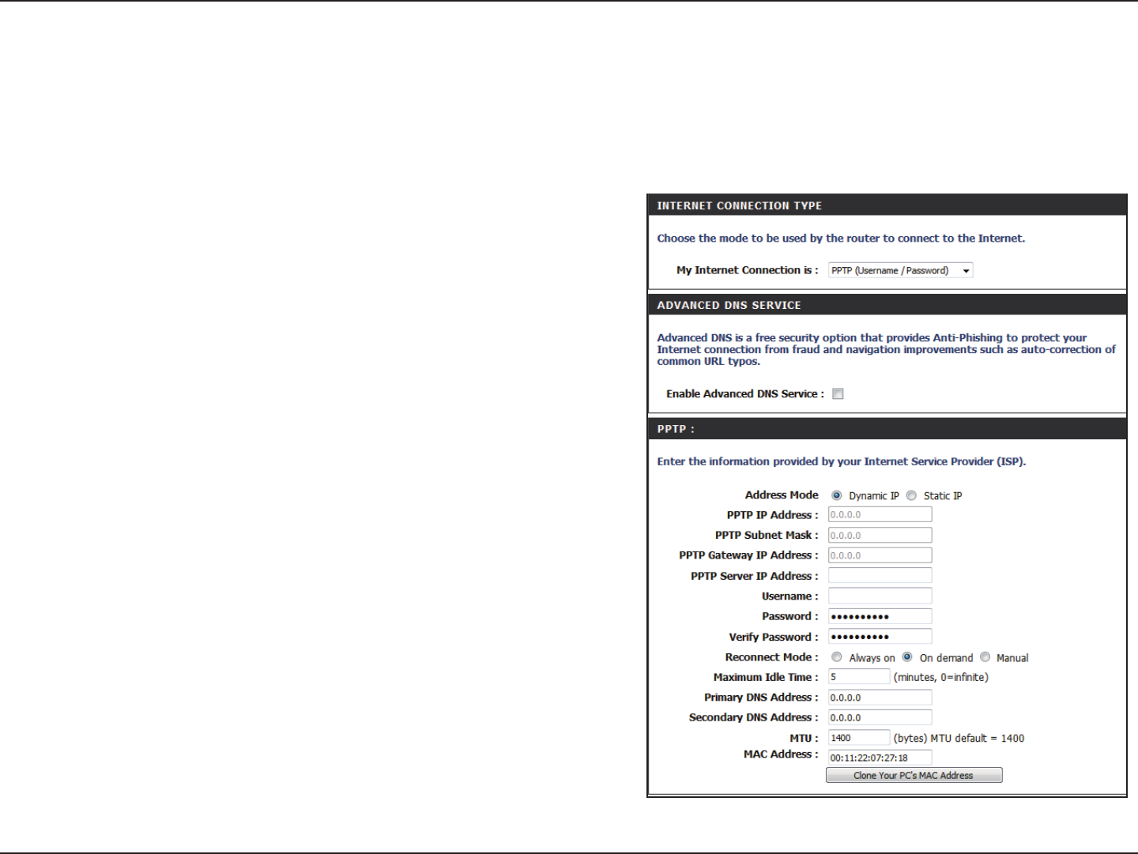This screenshot has width=1138, height=854.
Task: Click the Secondary DNS Address field
Action: [880, 717]
